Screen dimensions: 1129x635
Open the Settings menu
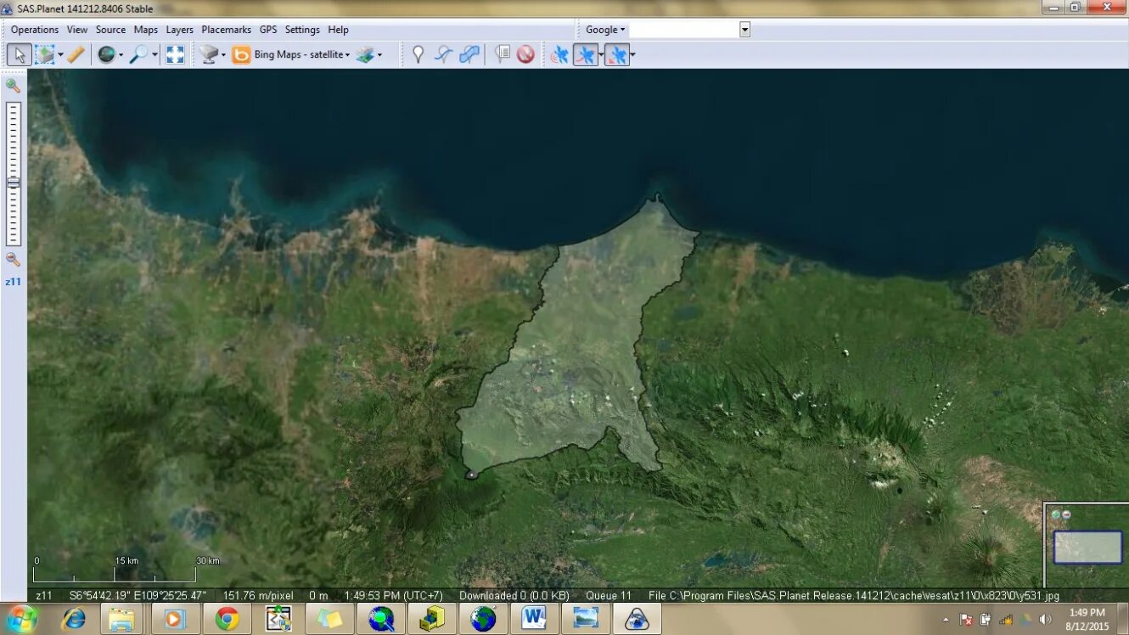pyautogui.click(x=302, y=30)
